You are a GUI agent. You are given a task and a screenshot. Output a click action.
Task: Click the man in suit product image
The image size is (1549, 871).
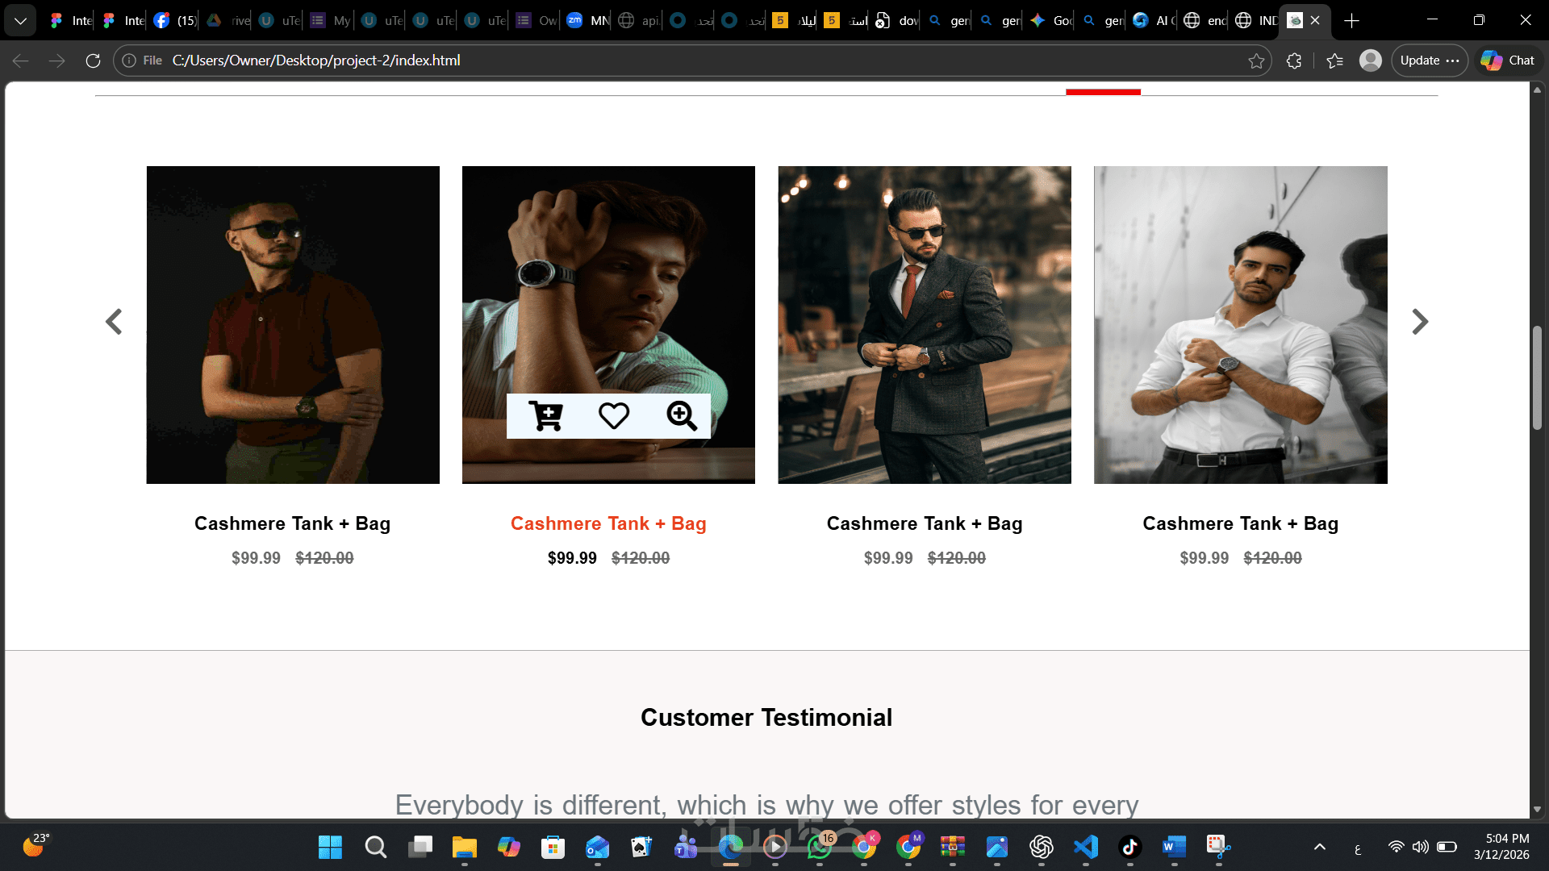(925, 325)
